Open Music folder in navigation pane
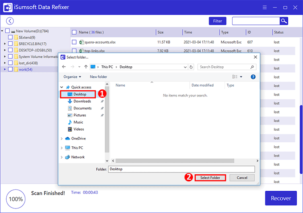The height and width of the screenshot is (213, 303). (x=78, y=122)
